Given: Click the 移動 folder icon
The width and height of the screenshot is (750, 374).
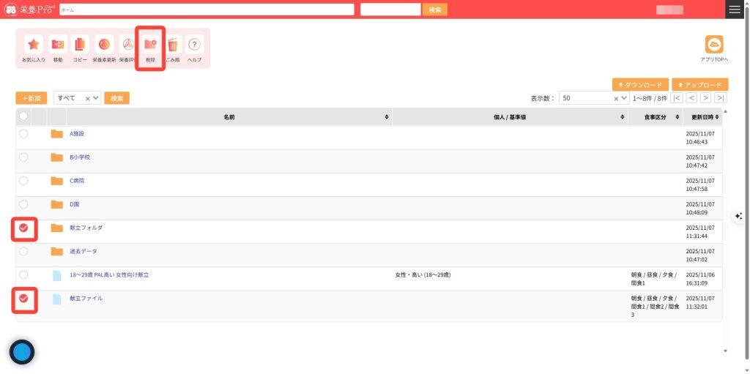Looking at the screenshot, I should 58,45.
